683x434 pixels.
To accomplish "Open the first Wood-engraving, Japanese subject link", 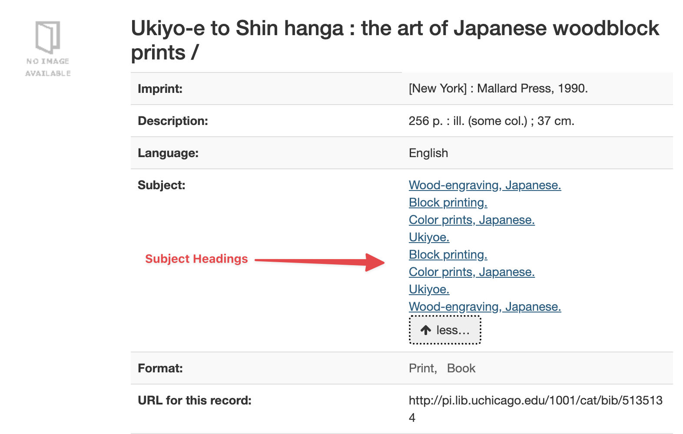I will pos(484,185).
